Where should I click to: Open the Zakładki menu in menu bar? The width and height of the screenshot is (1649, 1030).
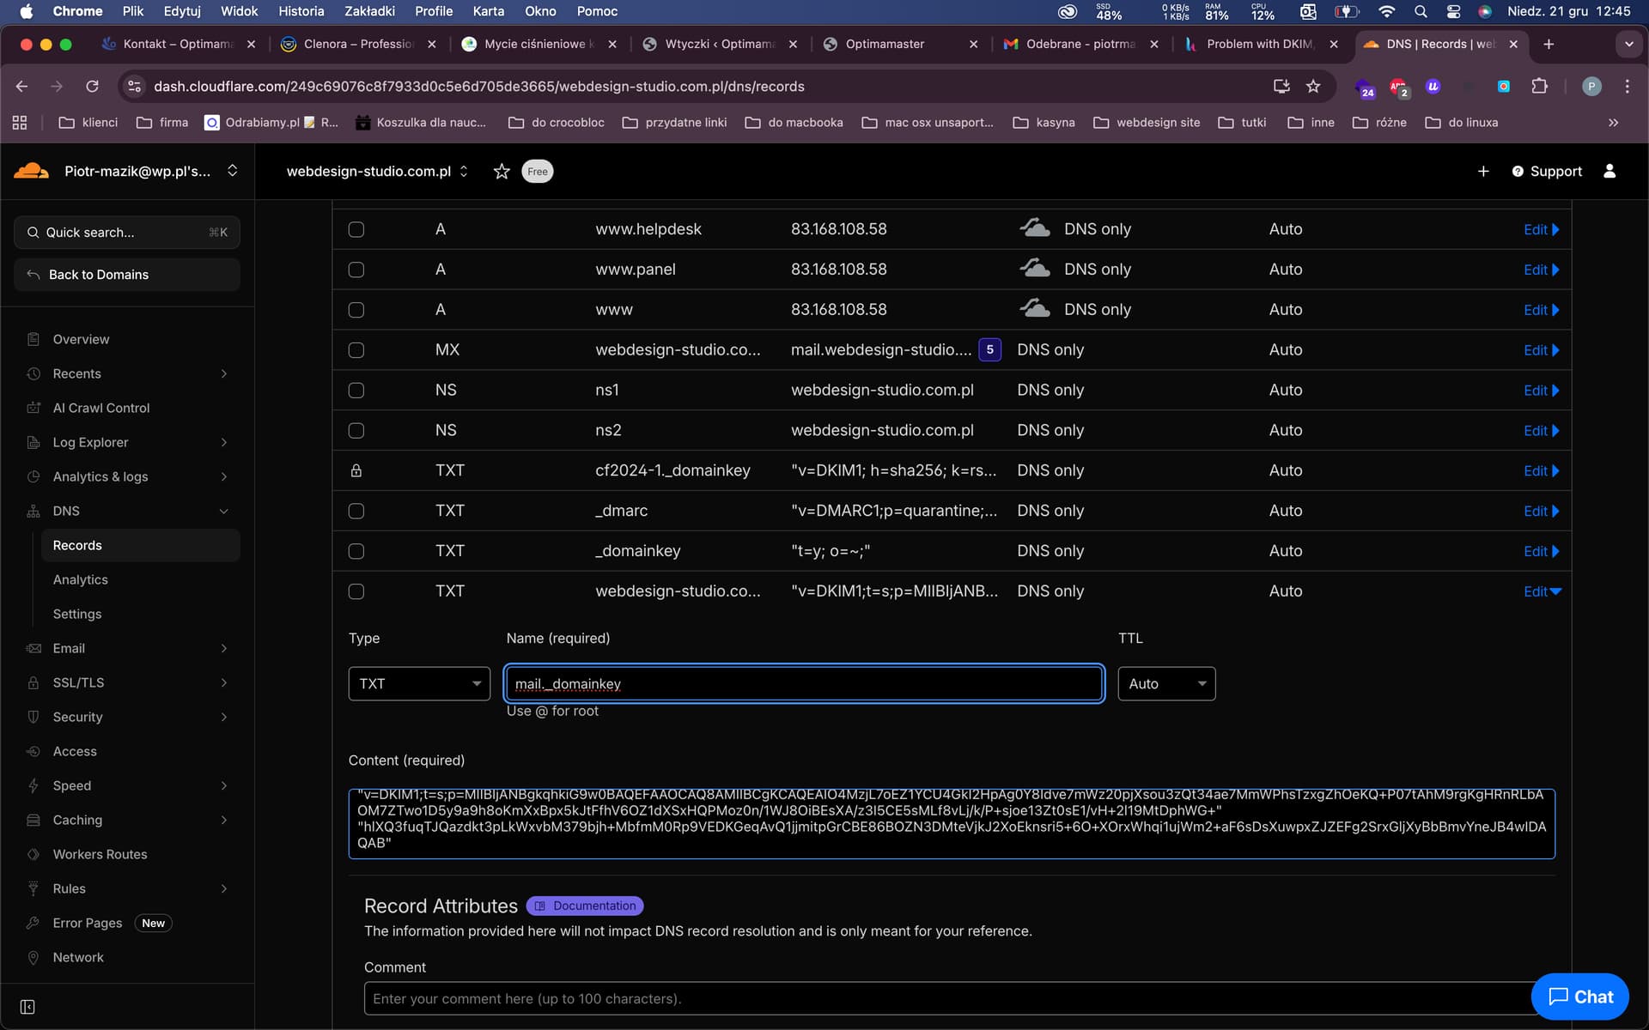tap(369, 11)
